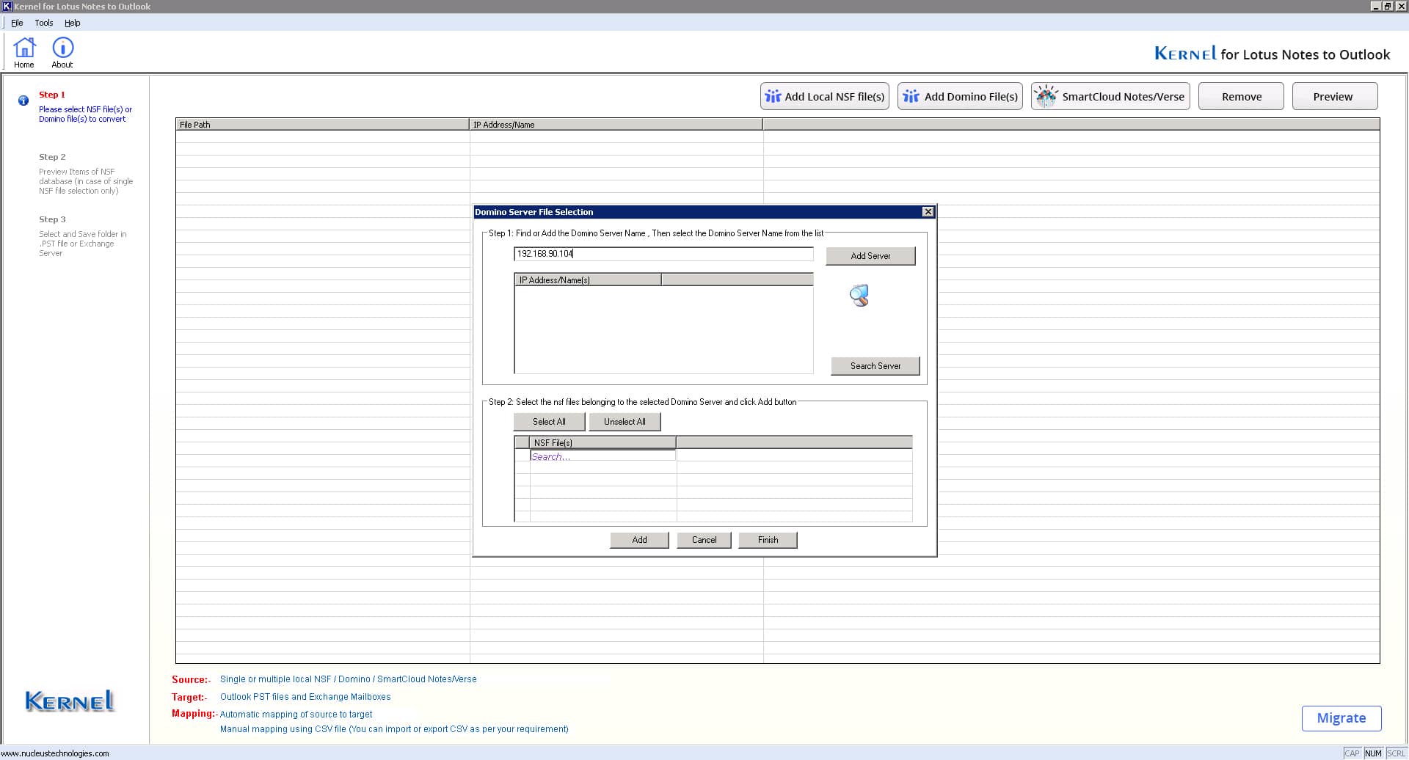Click Step 1 label in sidebar
This screenshot has width=1409, height=760.
point(52,95)
